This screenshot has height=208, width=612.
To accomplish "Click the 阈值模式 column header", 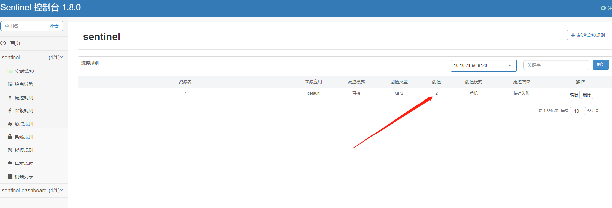I will click(x=474, y=82).
